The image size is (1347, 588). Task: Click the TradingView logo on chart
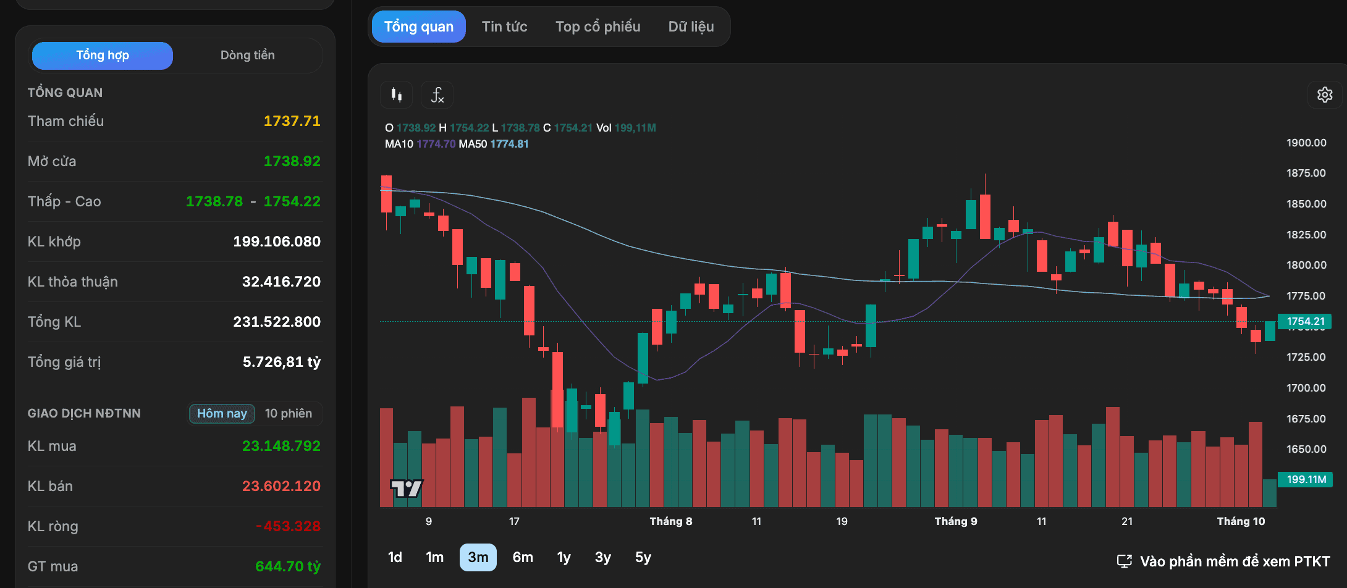(406, 489)
